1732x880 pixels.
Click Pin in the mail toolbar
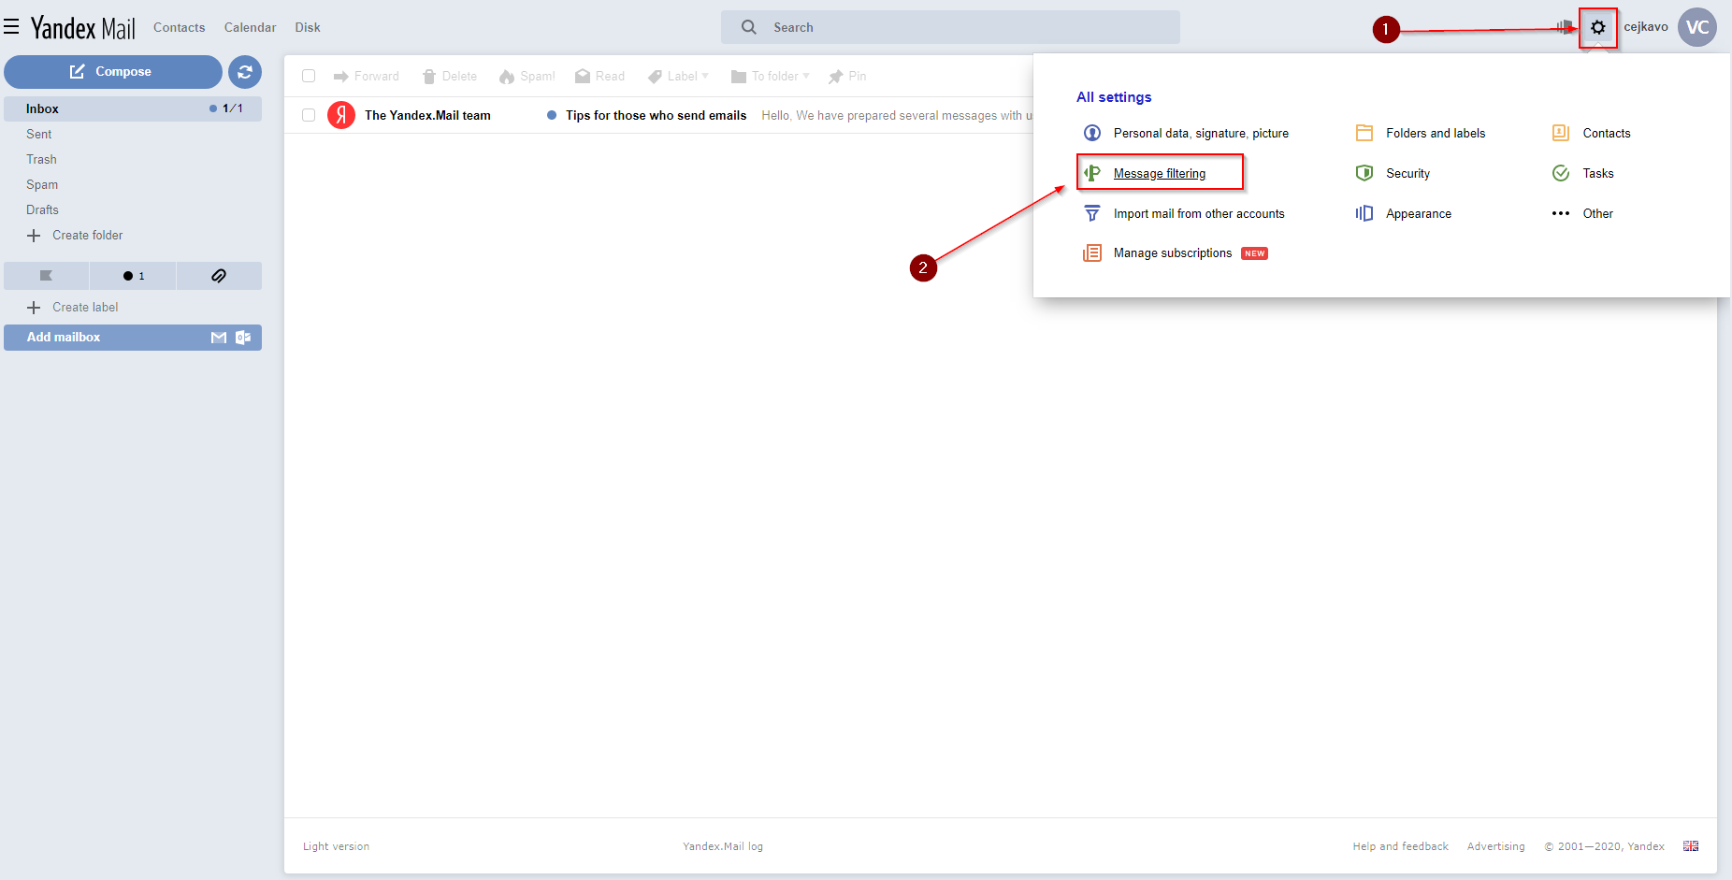(847, 76)
